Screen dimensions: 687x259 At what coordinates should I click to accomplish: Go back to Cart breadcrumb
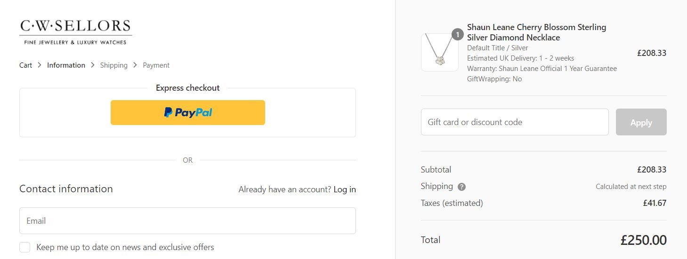pyautogui.click(x=25, y=65)
